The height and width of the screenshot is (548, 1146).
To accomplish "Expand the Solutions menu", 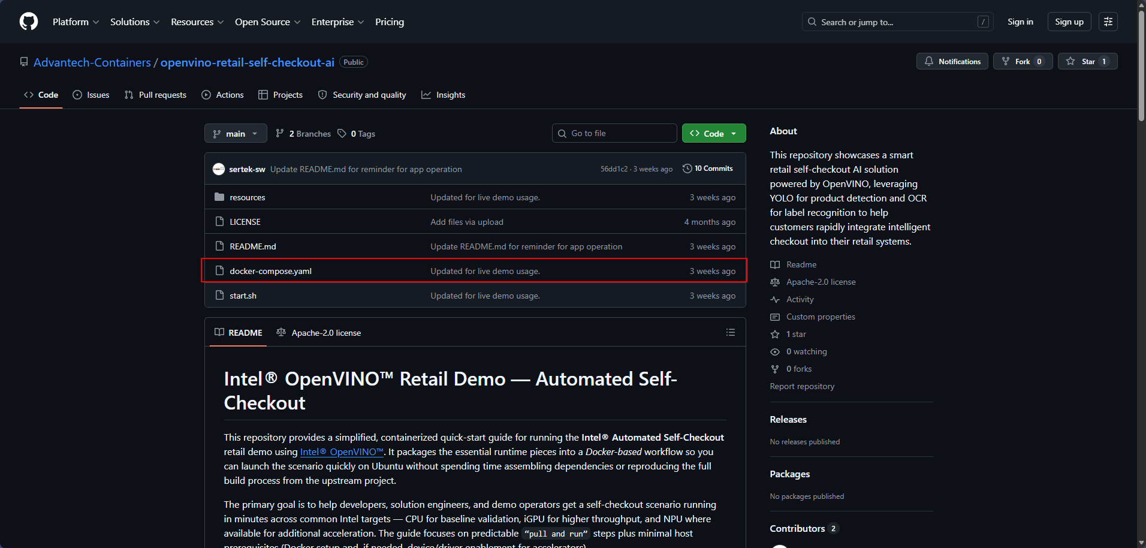I will click(135, 22).
